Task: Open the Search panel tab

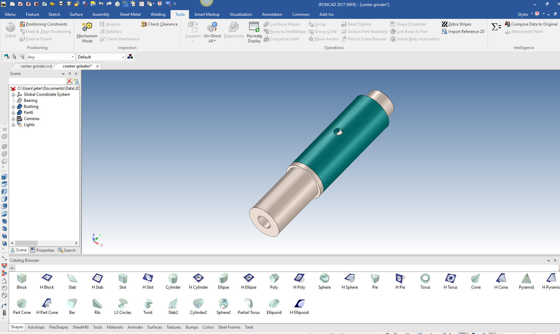Action: 67,250
